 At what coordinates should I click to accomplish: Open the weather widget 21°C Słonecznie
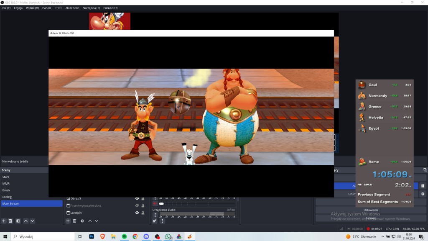click(361, 237)
